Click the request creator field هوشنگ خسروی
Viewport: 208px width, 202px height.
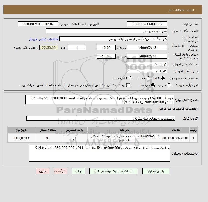(113, 39)
